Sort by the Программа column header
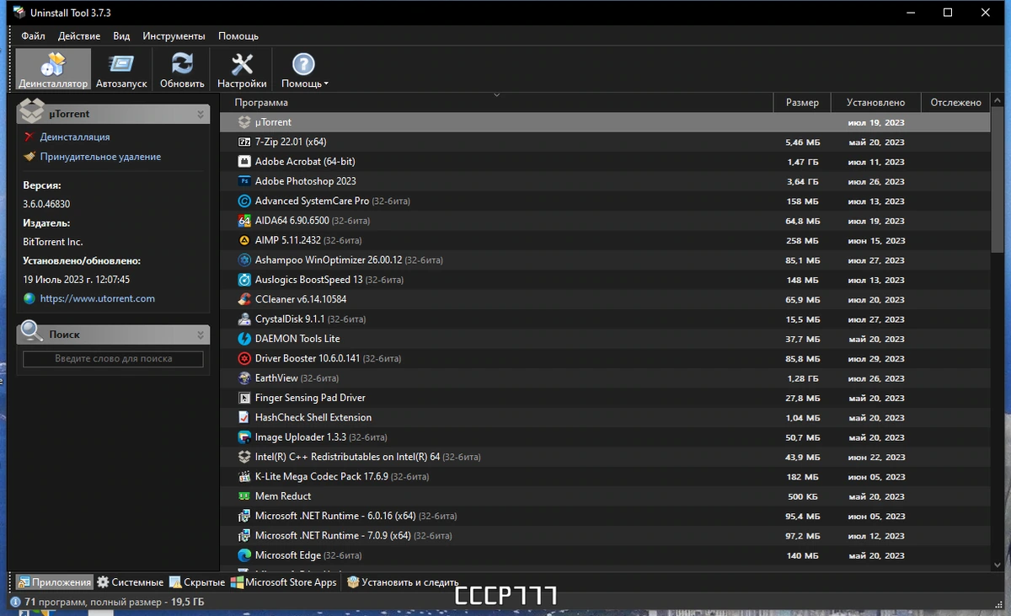Screen dimensions: 1011x616 [x=496, y=102]
